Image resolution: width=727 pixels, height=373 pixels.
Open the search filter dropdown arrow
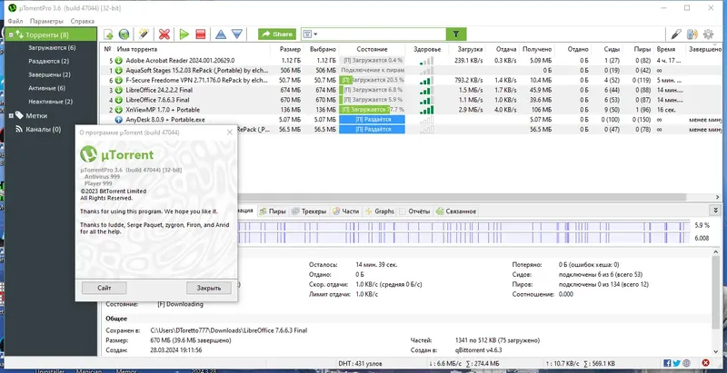click(x=315, y=34)
